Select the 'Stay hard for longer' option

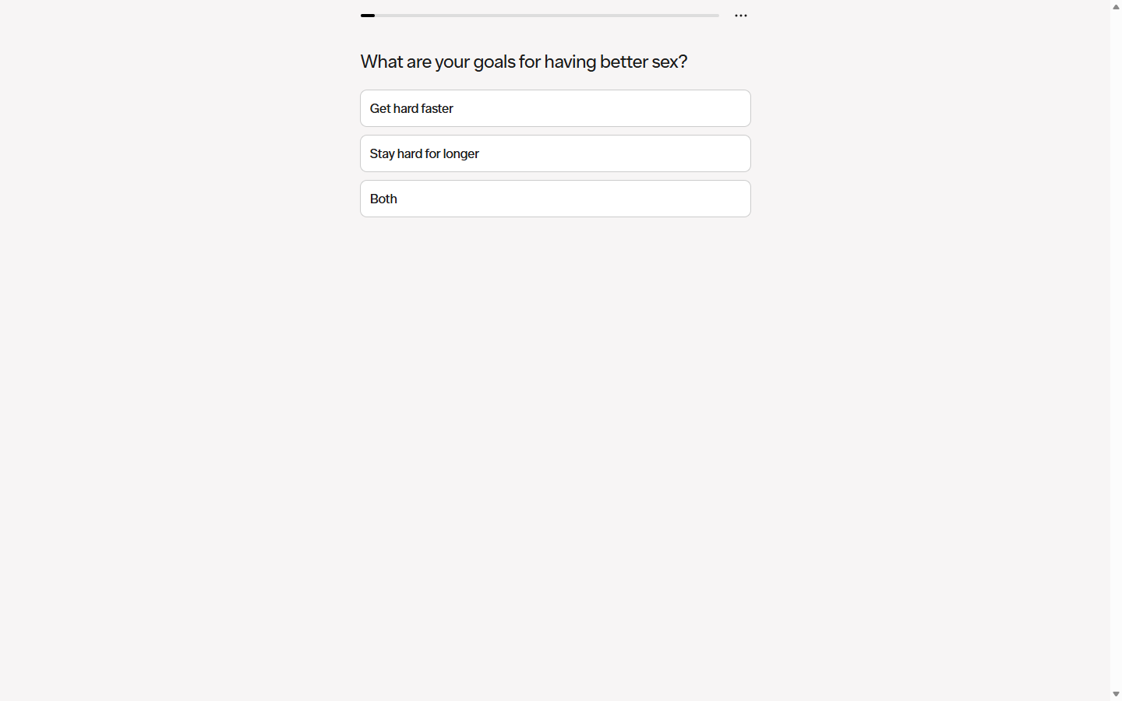(x=555, y=153)
